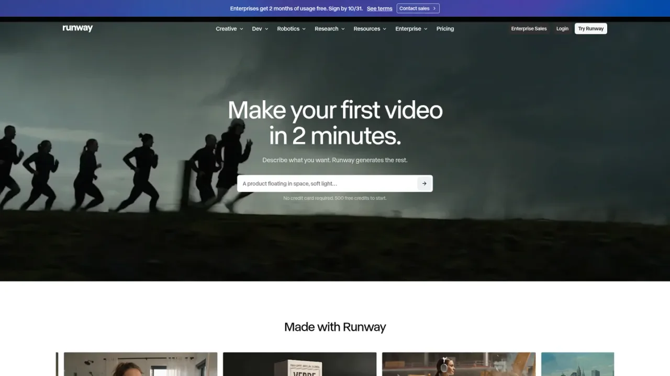This screenshot has height=376, width=670.
Task: Open the See terms link in banner
Action: coord(379,8)
